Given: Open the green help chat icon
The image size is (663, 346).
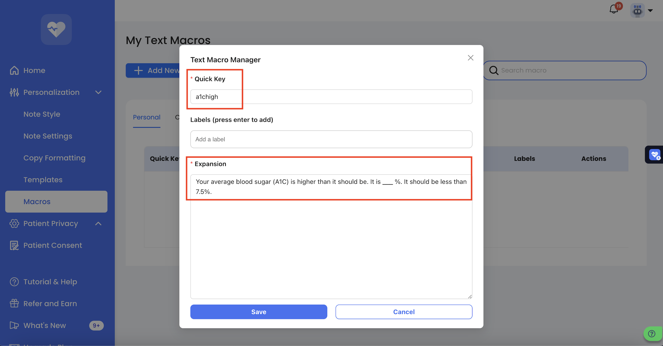Looking at the screenshot, I should (652, 333).
